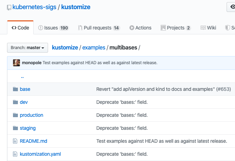Open the kubernetes-sigs organization link
This screenshot has width=235, height=161.
34,7
